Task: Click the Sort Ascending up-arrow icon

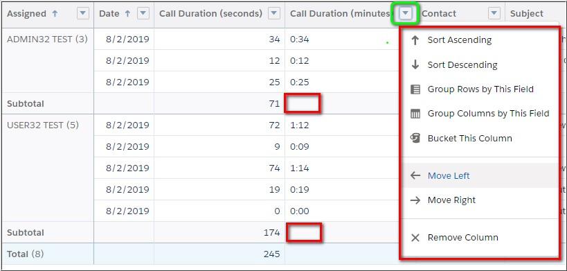Action: click(x=415, y=40)
